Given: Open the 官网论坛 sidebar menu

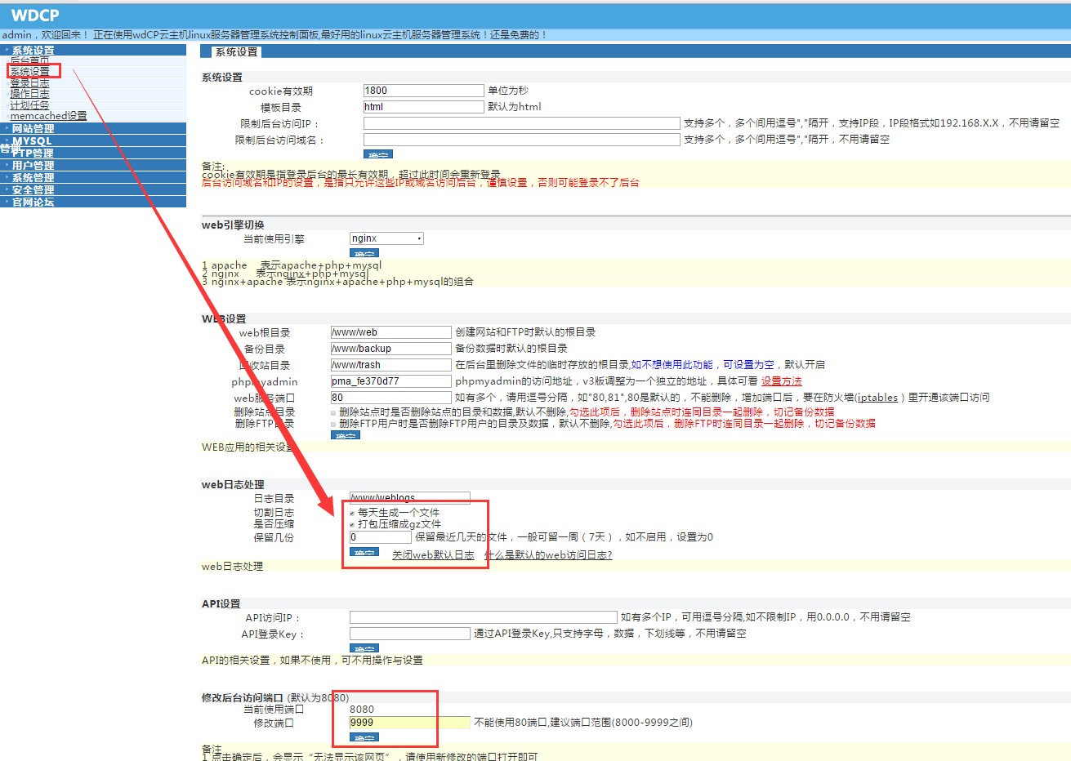Looking at the screenshot, I should (x=33, y=202).
